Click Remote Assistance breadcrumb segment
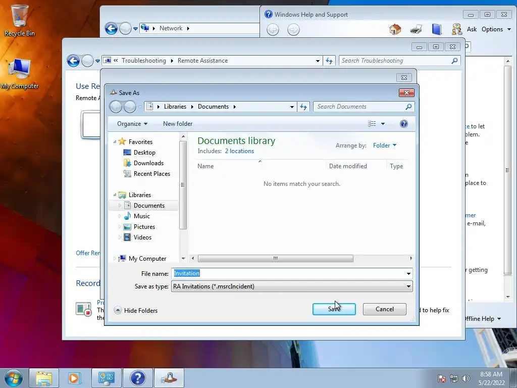This screenshot has width=517, height=388. click(x=202, y=61)
